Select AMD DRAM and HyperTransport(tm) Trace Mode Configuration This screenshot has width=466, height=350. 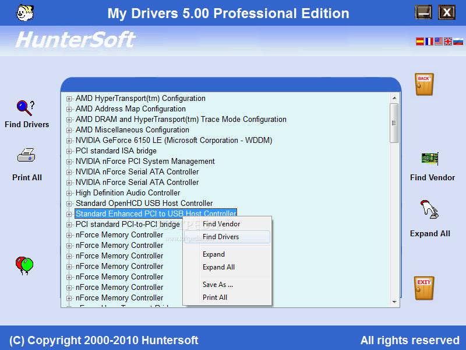coord(181,120)
